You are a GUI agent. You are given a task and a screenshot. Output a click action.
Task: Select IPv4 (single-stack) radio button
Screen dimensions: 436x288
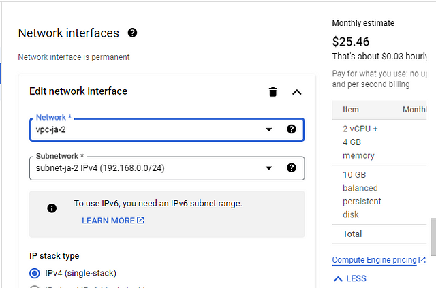tap(35, 273)
